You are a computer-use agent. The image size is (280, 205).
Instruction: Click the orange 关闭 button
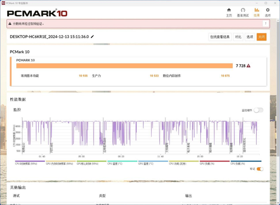pyautogui.click(x=262, y=37)
